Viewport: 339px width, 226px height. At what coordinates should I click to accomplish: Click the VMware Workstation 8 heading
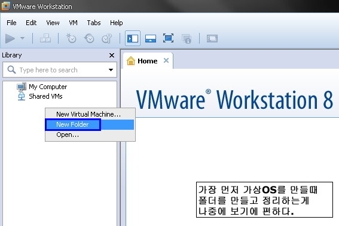[x=234, y=100]
